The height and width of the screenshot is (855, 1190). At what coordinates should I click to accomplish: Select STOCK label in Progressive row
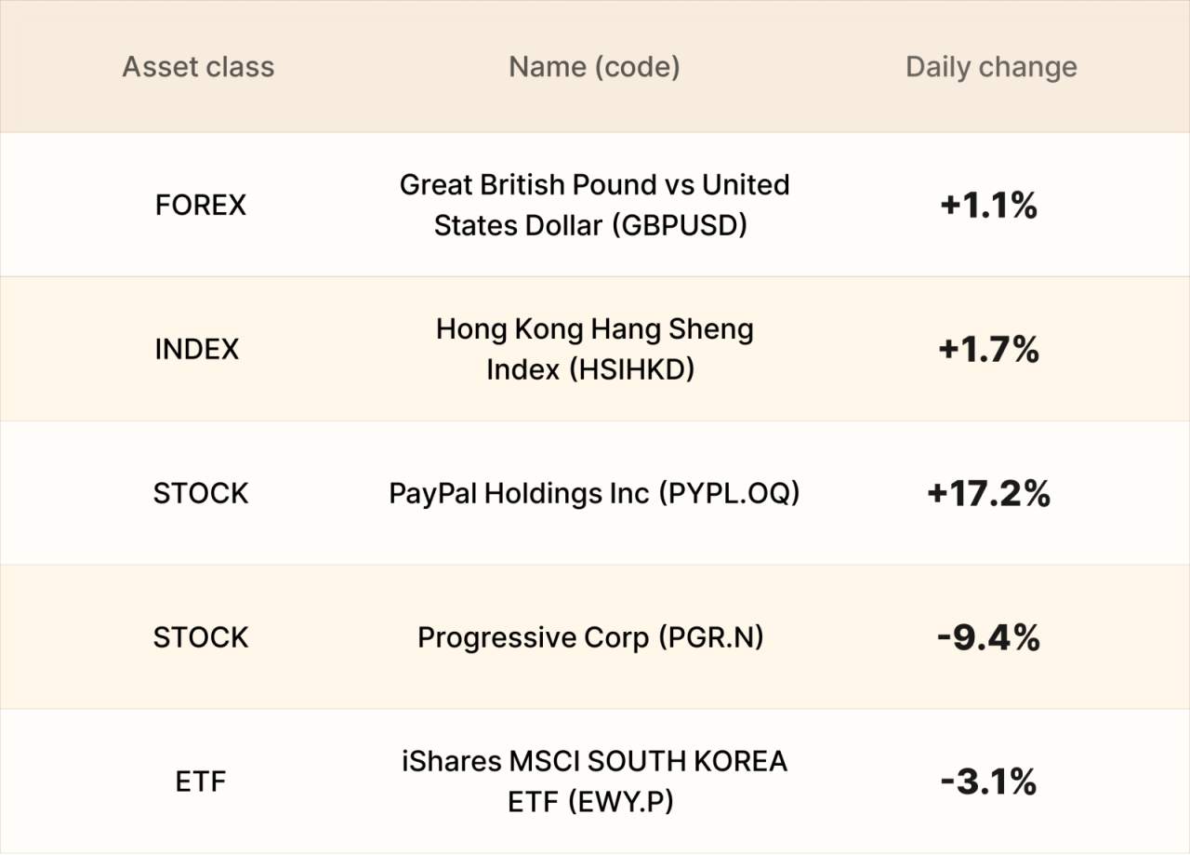201,637
